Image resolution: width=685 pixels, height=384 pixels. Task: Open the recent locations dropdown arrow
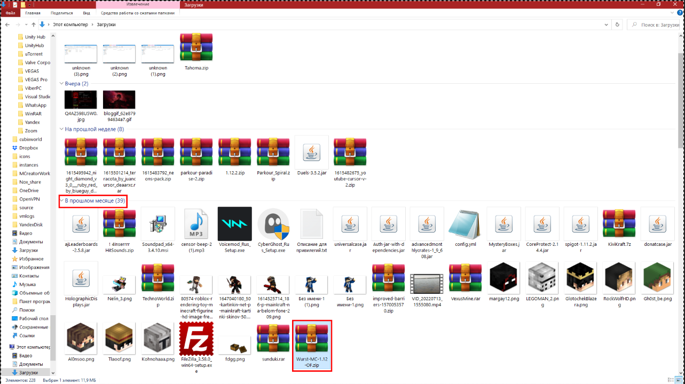(27, 25)
